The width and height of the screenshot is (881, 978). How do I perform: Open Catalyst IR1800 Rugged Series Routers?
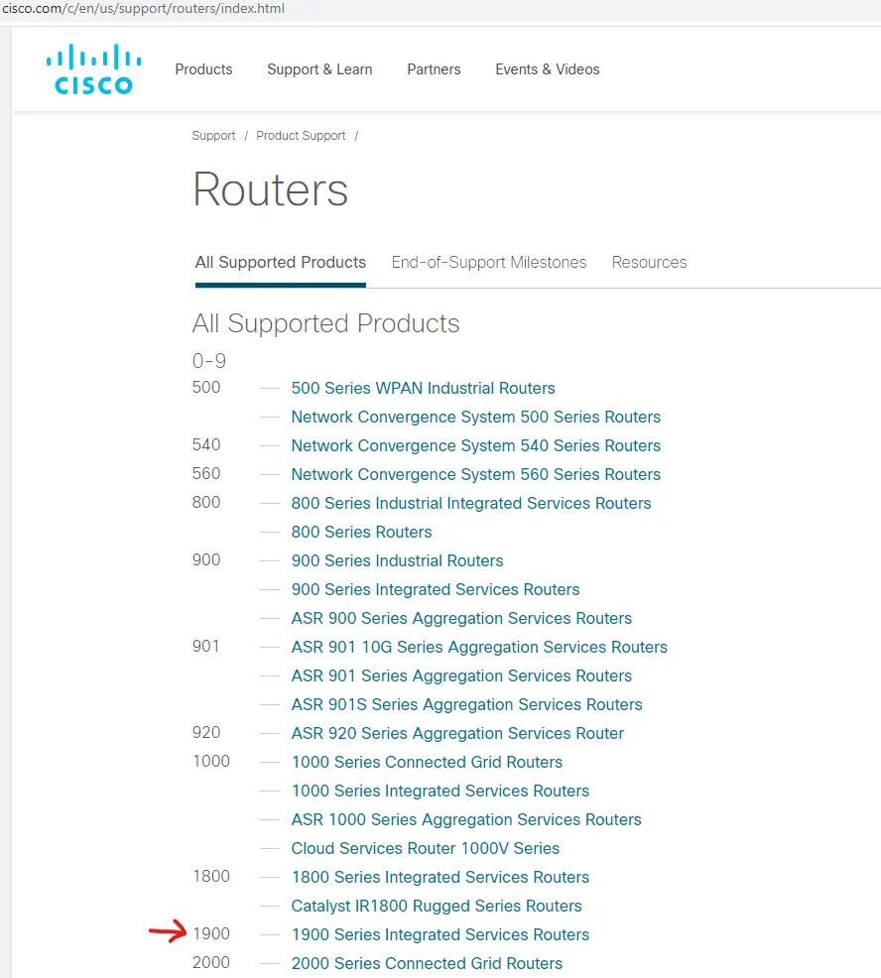(437, 906)
